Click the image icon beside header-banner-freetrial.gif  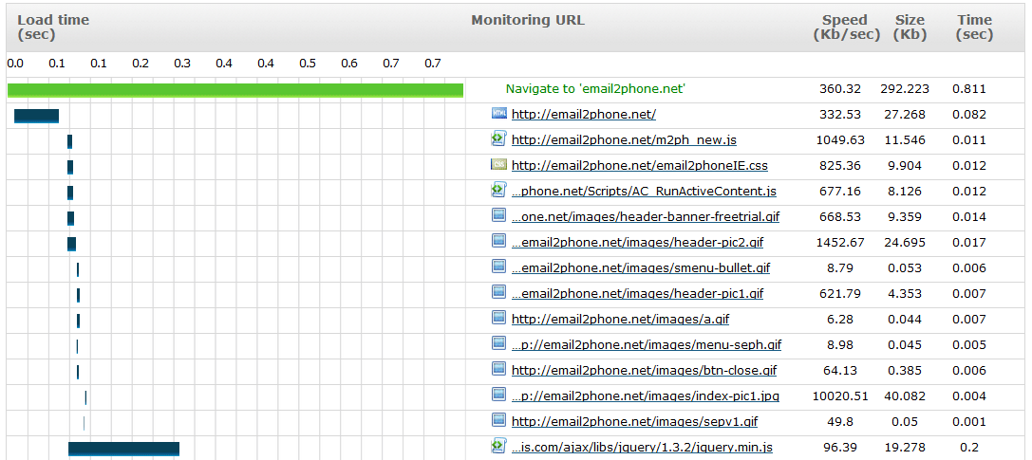point(498,215)
